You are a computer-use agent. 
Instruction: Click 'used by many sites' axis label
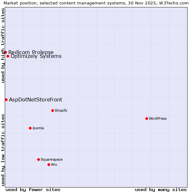pos(161,190)
